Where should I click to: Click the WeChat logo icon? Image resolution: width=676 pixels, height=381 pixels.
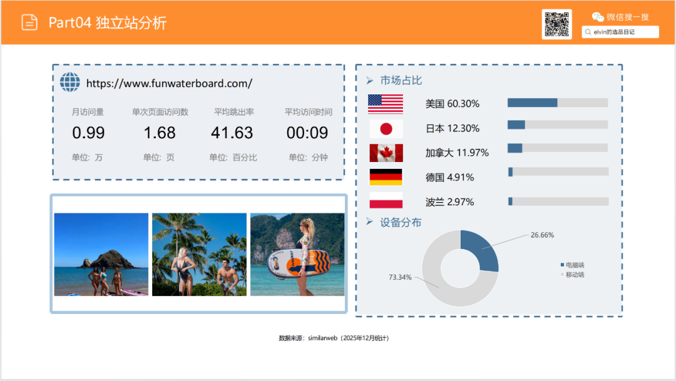tap(598, 17)
